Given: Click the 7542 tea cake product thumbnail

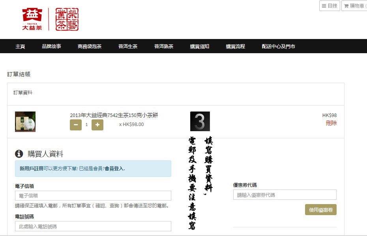Looking at the screenshot, I should 25,121.
